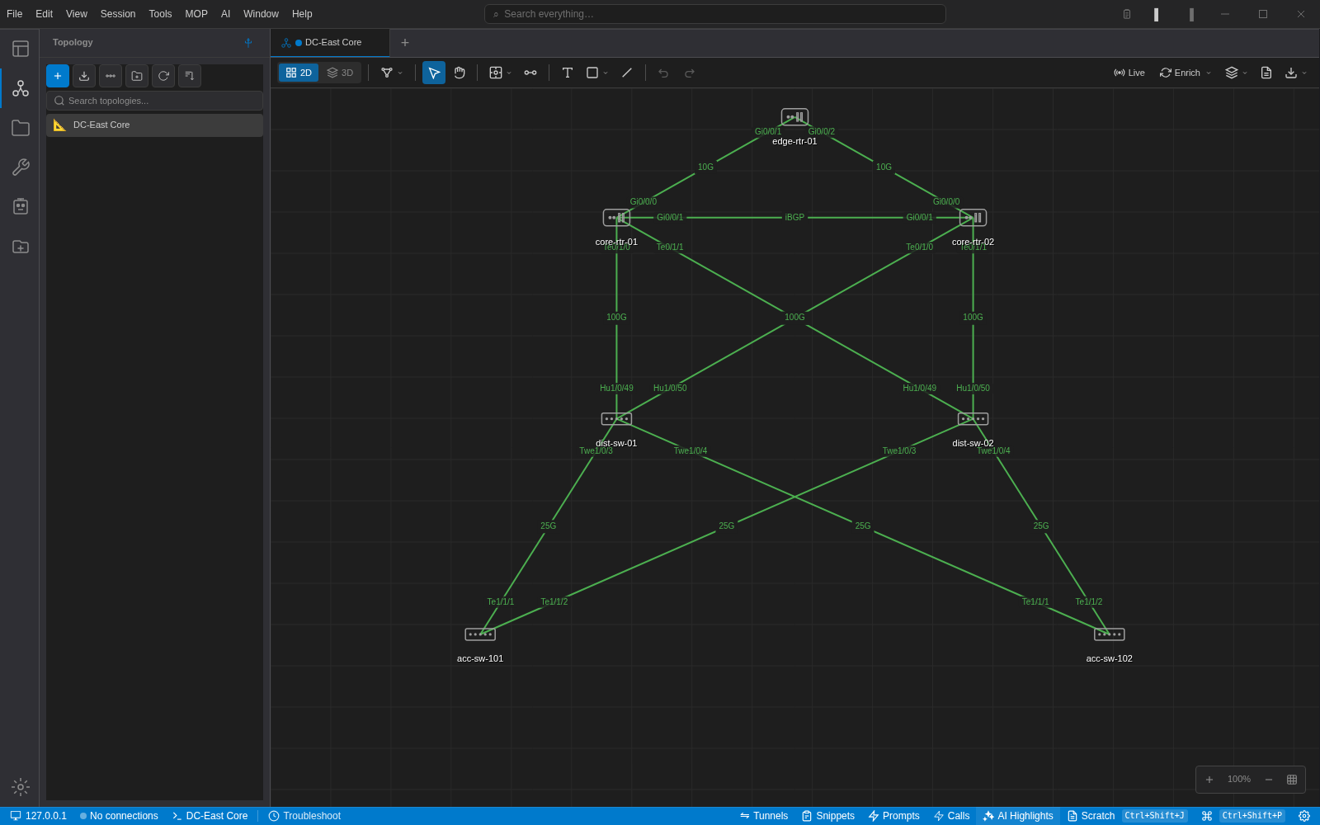Expand the layout options dropdown
Viewport: 1320px width, 825px height.
point(392,73)
